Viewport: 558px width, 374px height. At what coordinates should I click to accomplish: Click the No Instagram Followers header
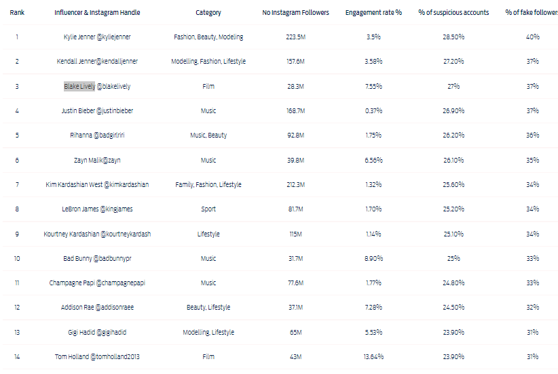click(295, 13)
